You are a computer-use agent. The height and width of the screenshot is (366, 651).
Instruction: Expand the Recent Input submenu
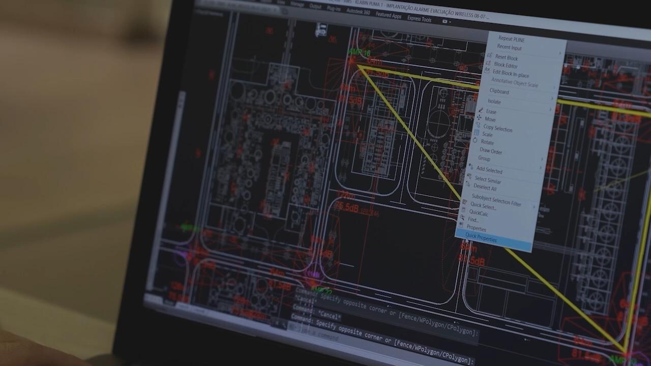[x=509, y=48]
